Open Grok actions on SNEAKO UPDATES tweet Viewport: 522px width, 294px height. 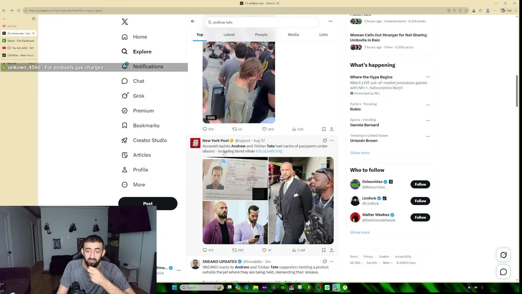coord(325,261)
